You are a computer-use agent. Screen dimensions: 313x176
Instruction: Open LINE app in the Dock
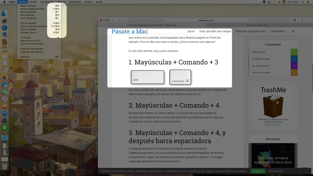click(4, 127)
